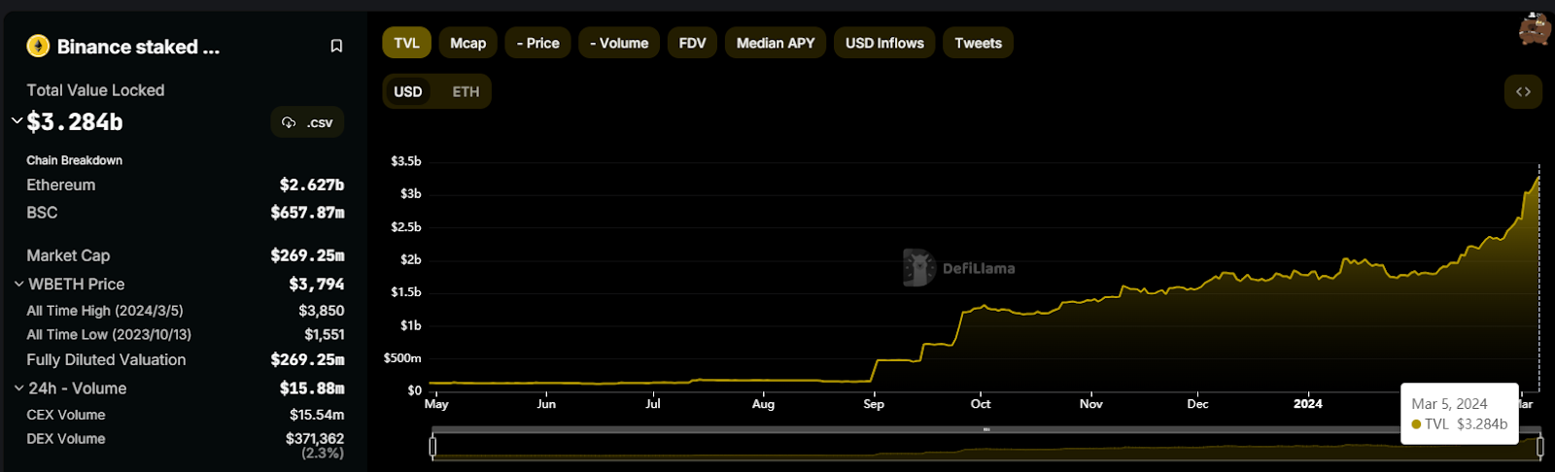The image size is (1555, 472).
Task: Open the embed chart code icon
Action: 1523,91
